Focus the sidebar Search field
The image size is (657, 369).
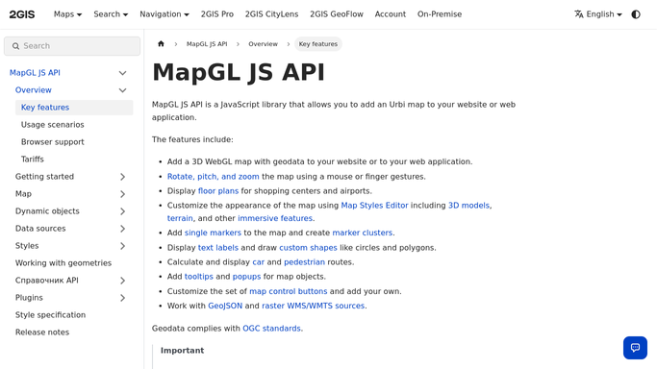pyautogui.click(x=72, y=46)
